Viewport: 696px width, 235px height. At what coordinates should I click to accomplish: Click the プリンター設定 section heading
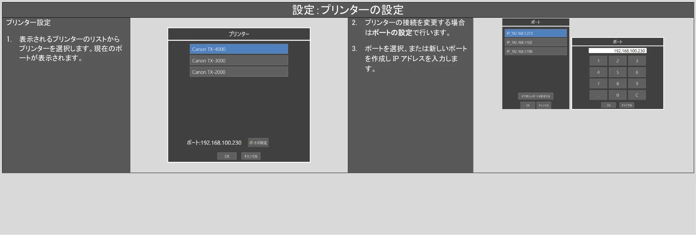click(x=28, y=23)
